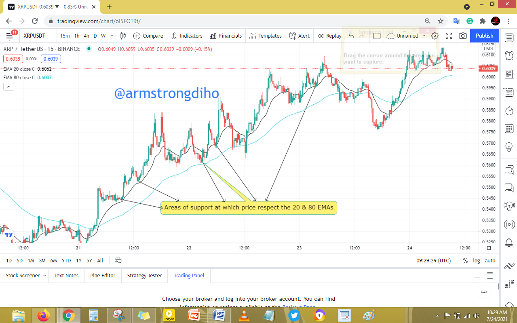Open My Ideas lightbulb in sidebar
The height and width of the screenshot is (323, 517).
click(x=509, y=147)
